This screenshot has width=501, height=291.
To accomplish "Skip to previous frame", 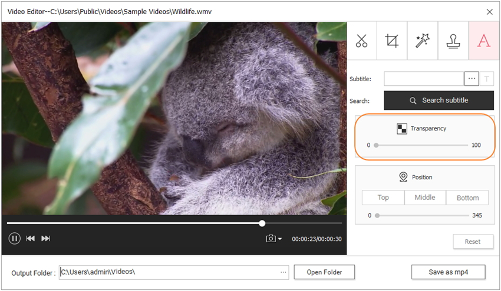I will 30,238.
